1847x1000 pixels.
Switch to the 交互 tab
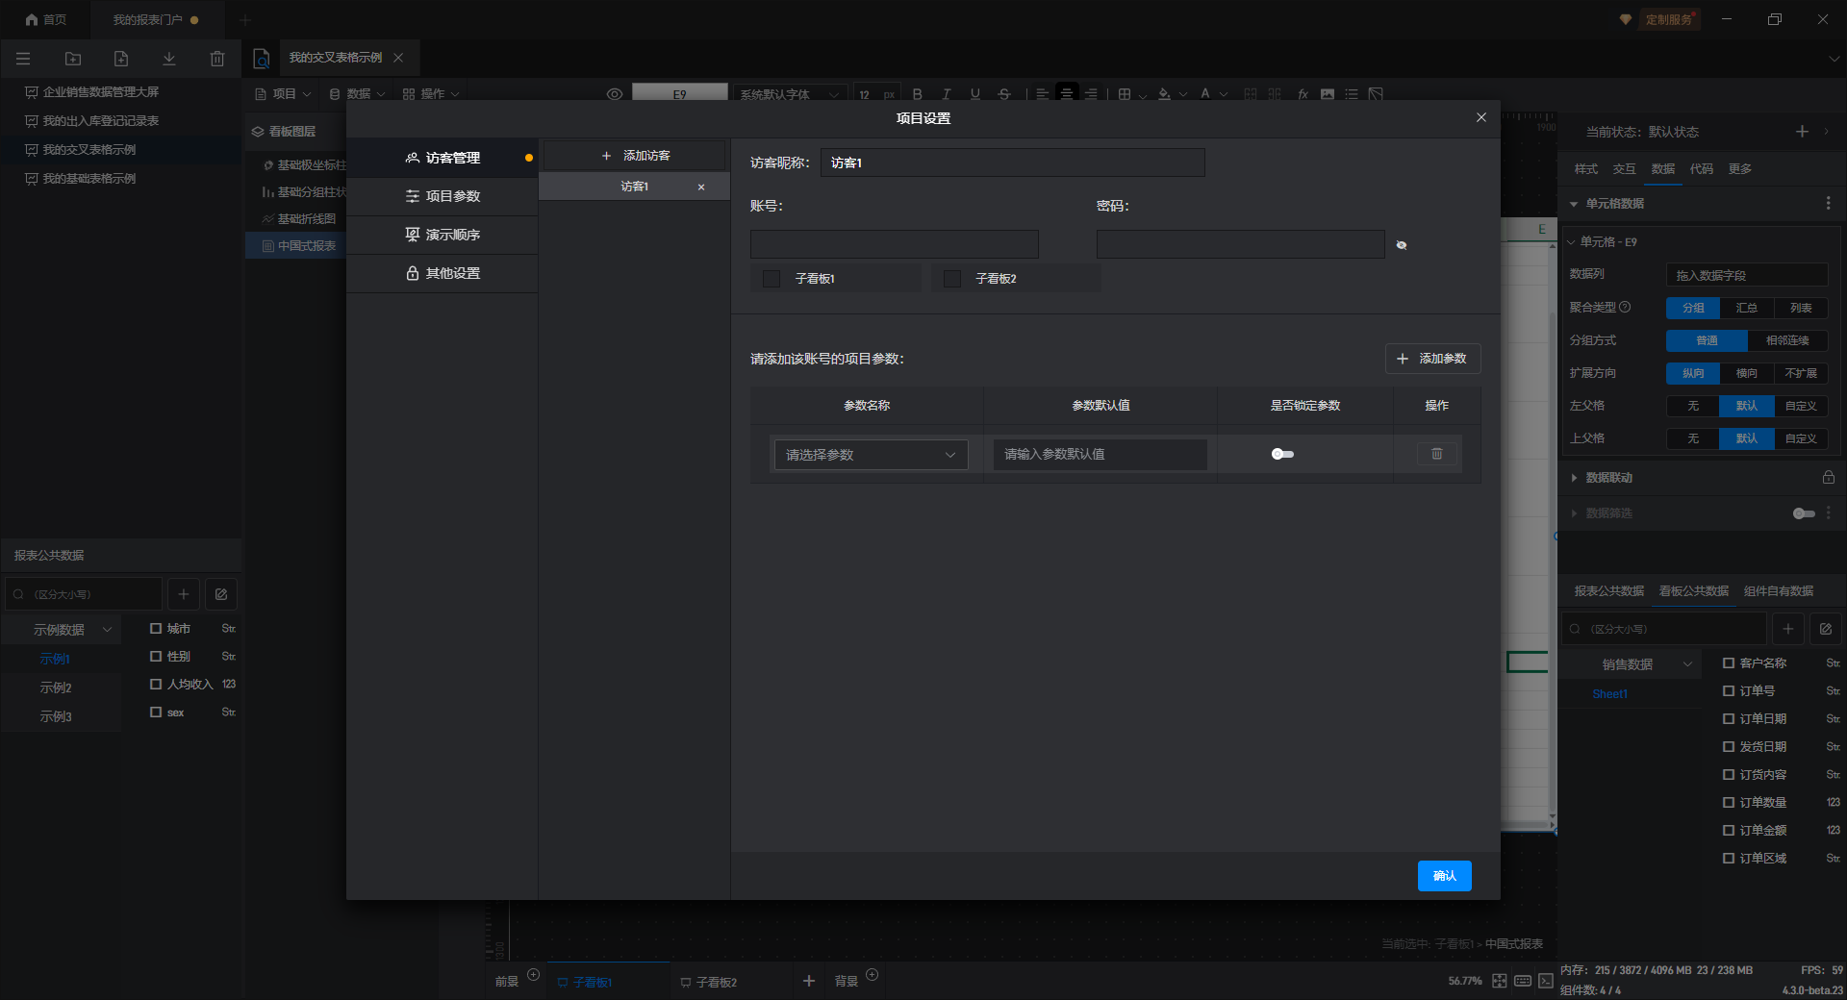click(1624, 169)
